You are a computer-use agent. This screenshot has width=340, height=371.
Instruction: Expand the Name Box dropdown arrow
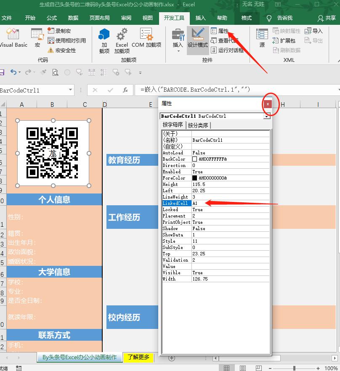click(x=70, y=90)
